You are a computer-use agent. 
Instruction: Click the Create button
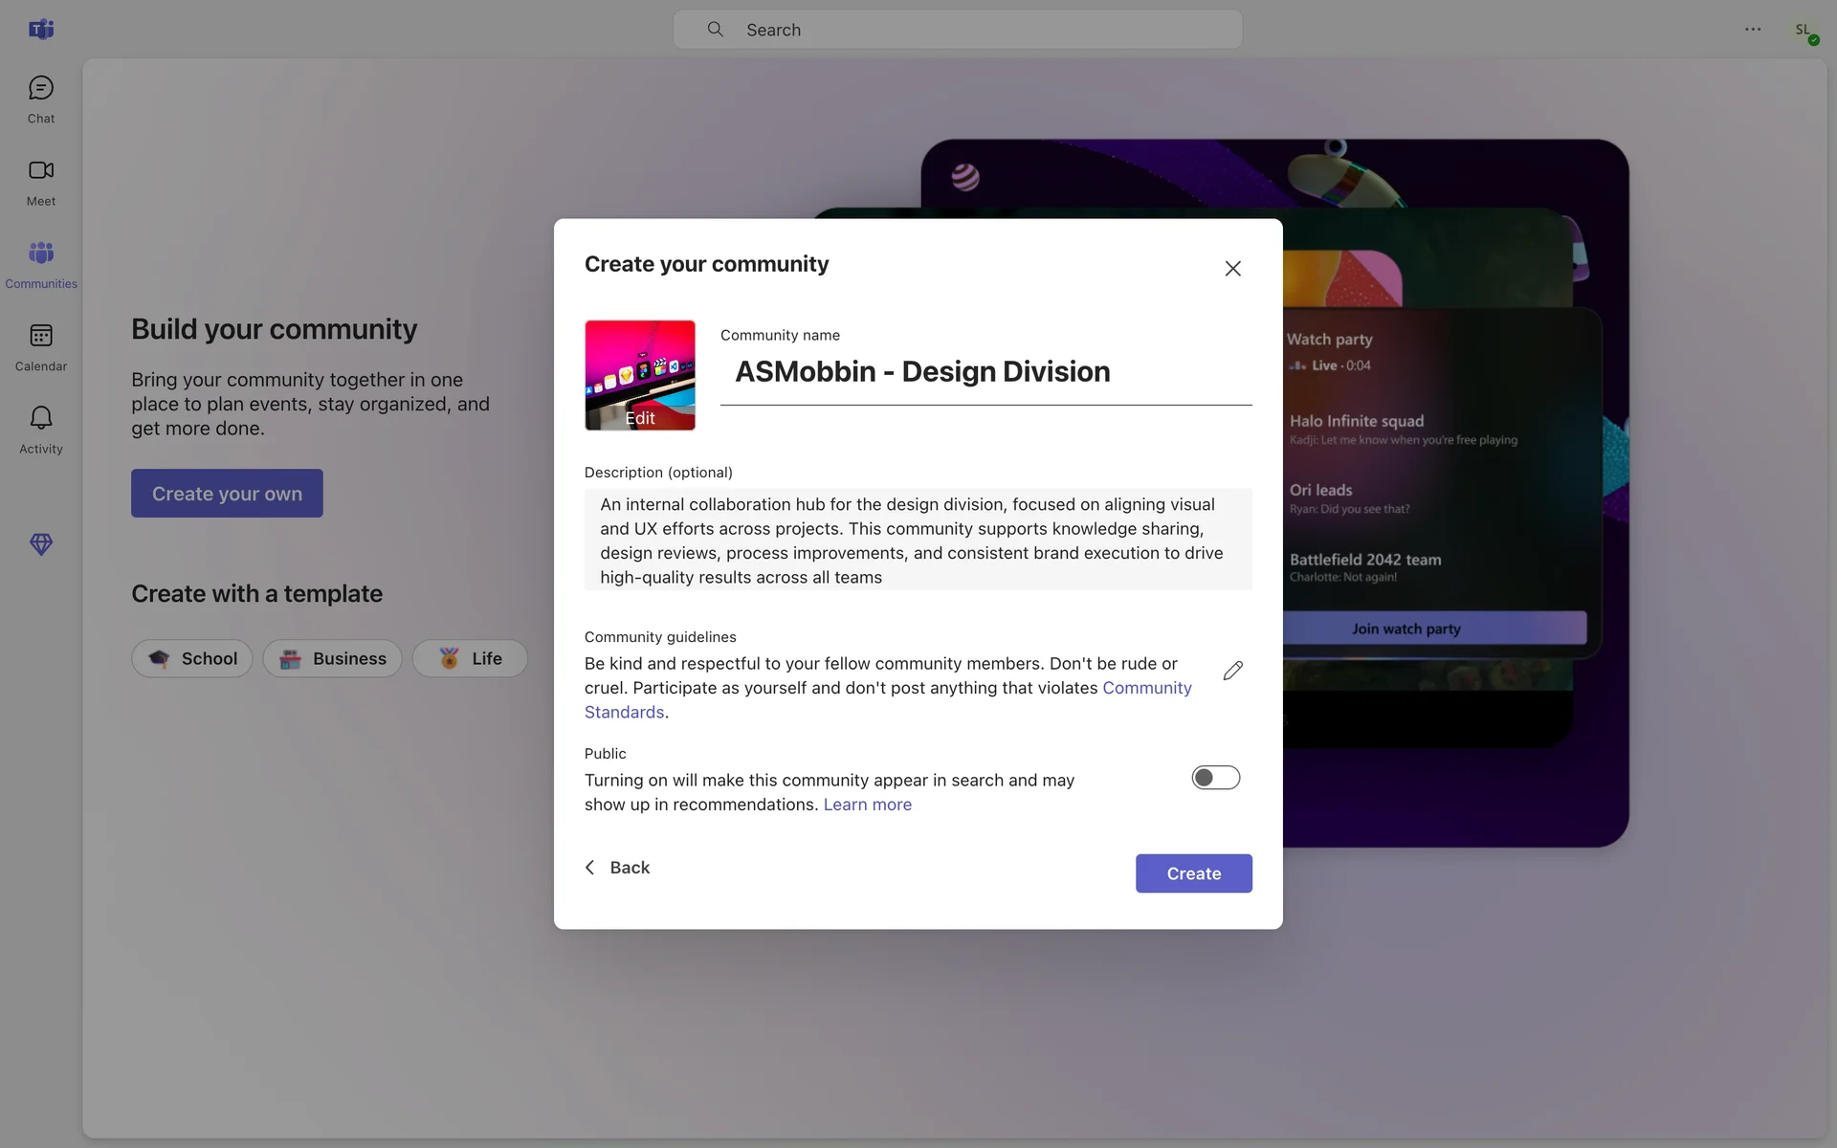coord(1193,873)
